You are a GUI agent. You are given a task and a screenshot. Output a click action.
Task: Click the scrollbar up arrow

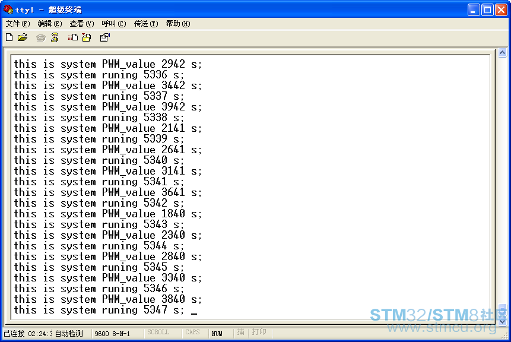(x=502, y=52)
